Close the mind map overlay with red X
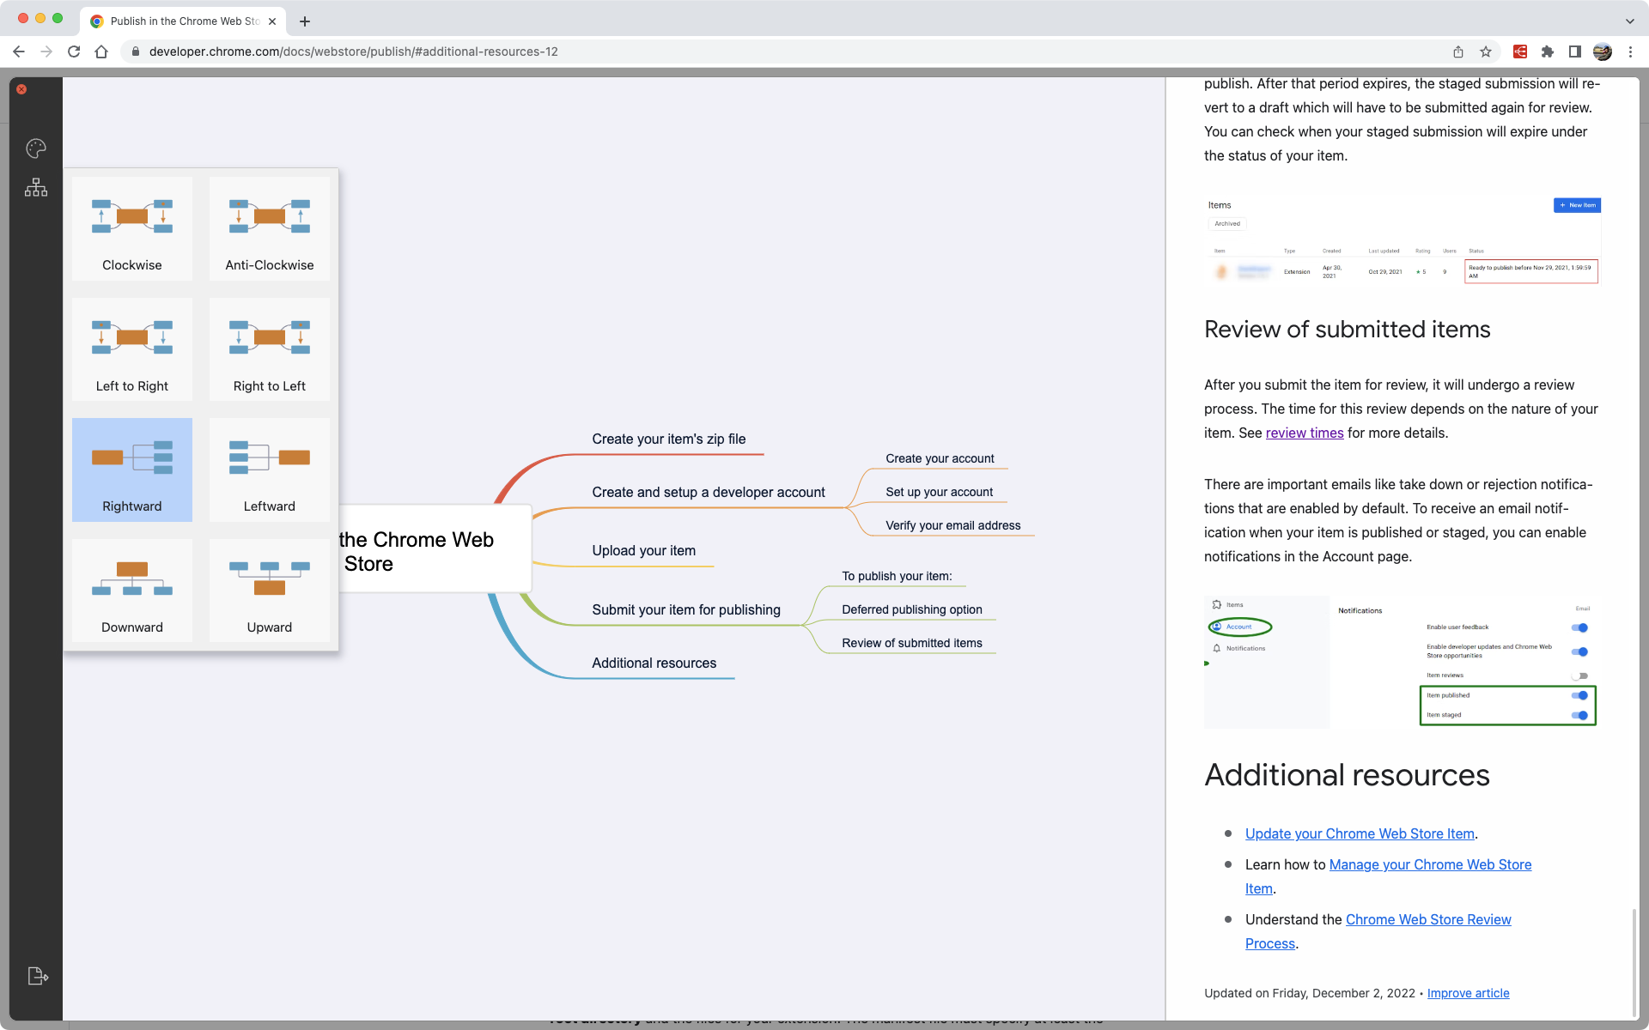 tap(21, 89)
